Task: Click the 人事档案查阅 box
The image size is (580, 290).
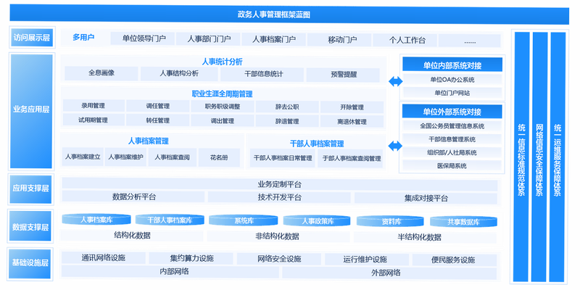Action: pyautogui.click(x=172, y=157)
